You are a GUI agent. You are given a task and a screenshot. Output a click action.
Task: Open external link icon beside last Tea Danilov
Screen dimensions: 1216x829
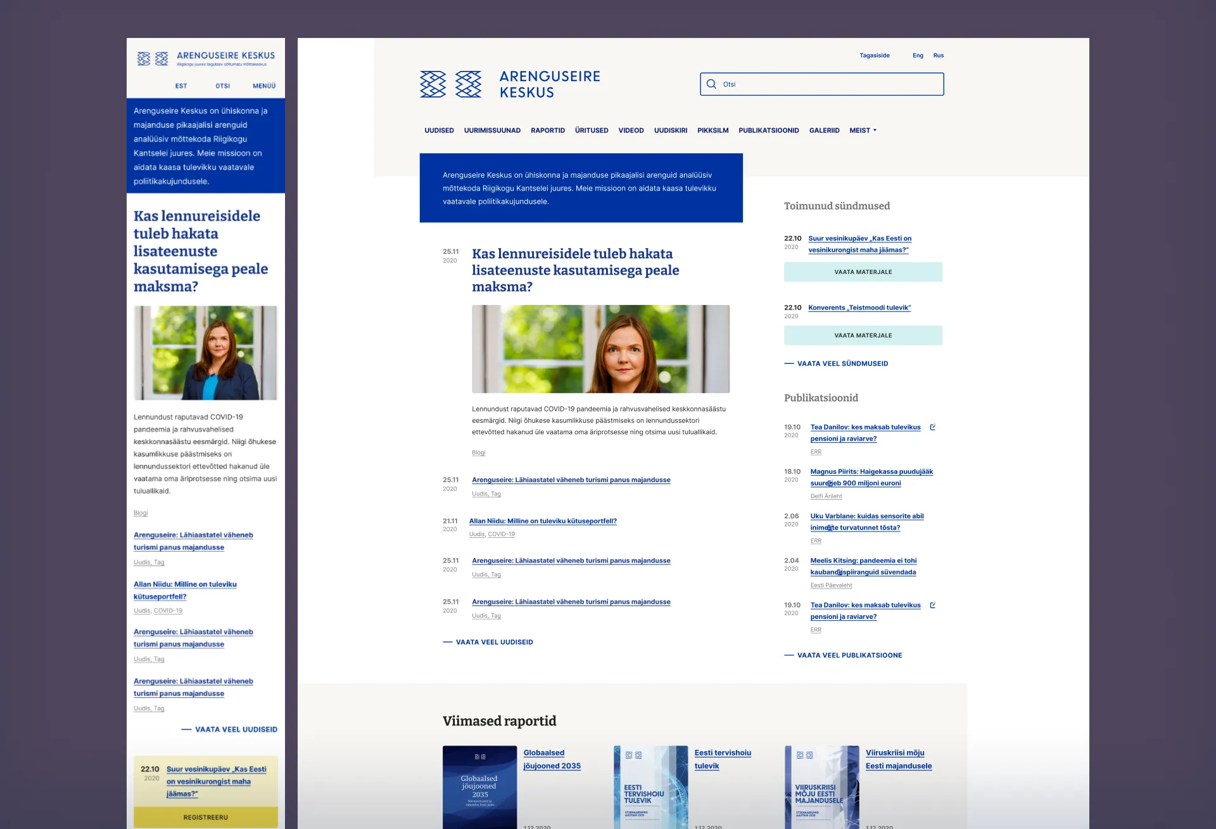click(932, 605)
